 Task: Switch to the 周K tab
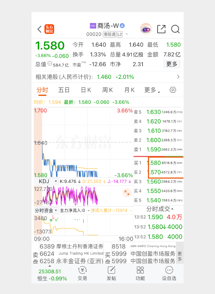107,90
